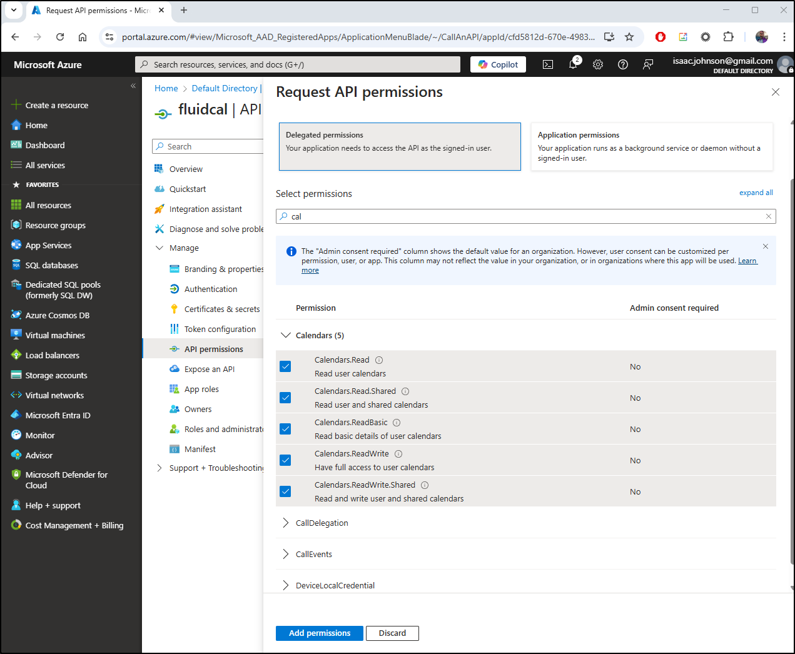
Task: Open Microsoft Entra ID in sidebar
Action: (58, 415)
